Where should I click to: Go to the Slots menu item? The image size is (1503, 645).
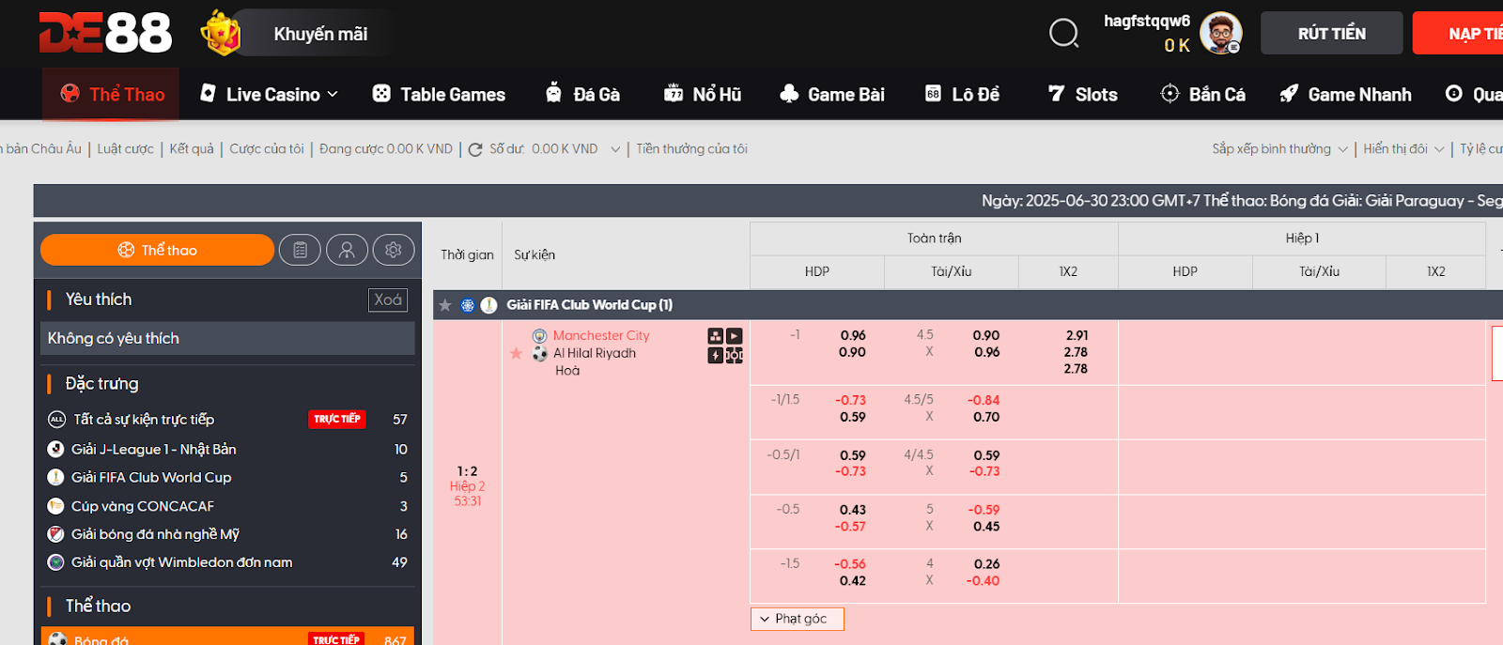(1083, 95)
